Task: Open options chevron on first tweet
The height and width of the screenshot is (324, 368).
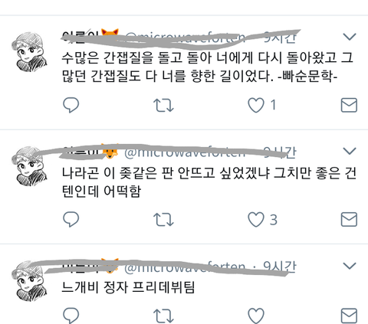Action: pos(350,37)
